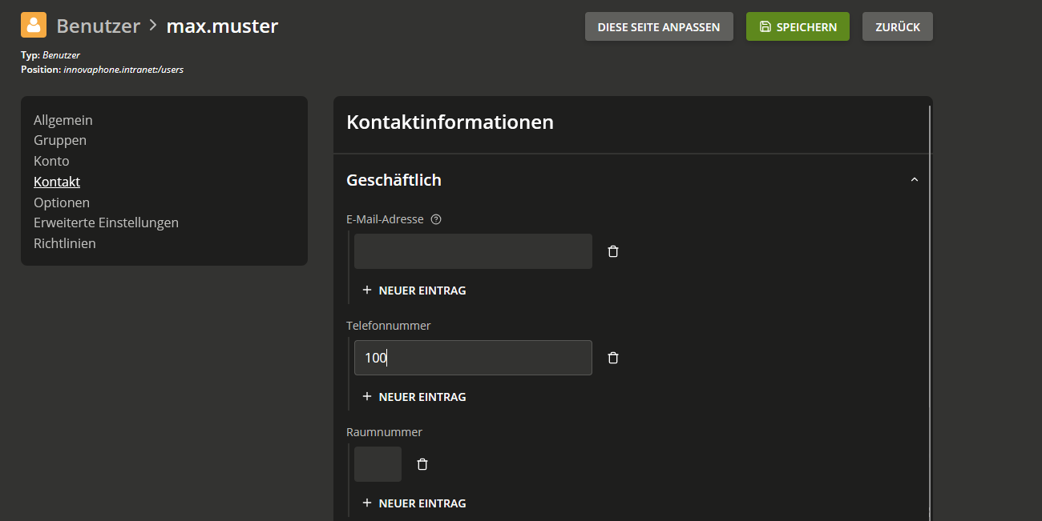The height and width of the screenshot is (521, 1042).
Task: Delete the E-Mail-Adresse entry with trash icon
Action: click(613, 251)
